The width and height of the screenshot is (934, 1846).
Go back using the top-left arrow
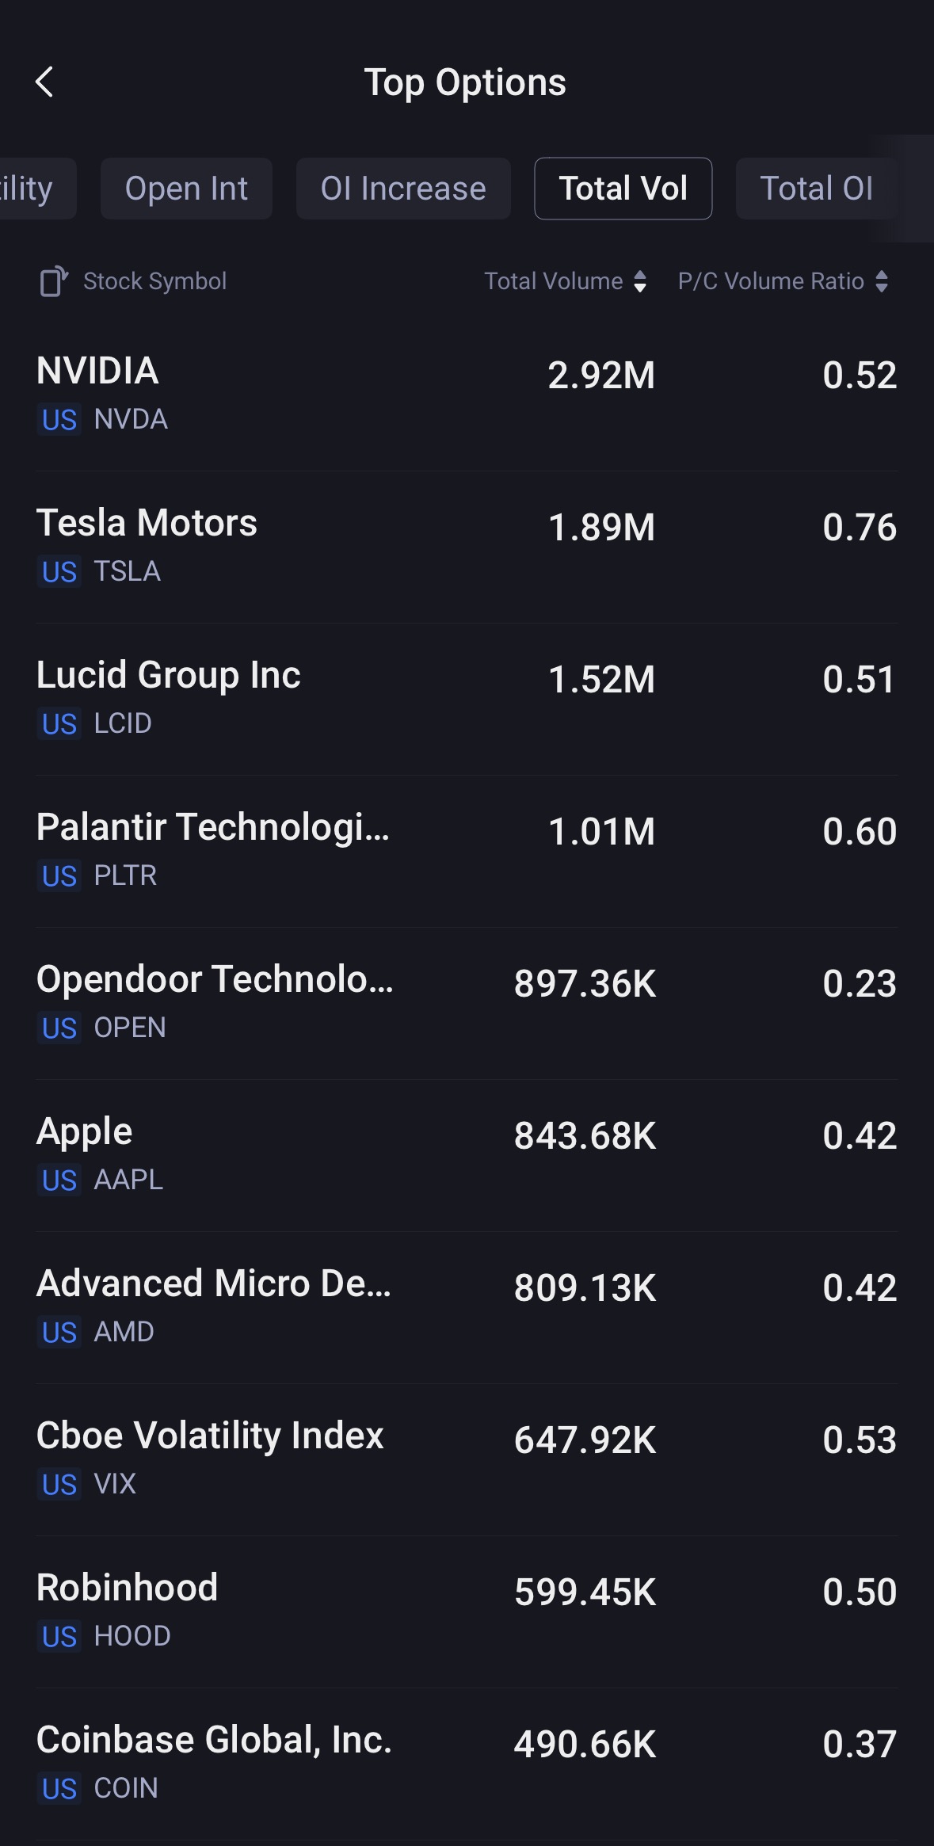click(x=44, y=82)
